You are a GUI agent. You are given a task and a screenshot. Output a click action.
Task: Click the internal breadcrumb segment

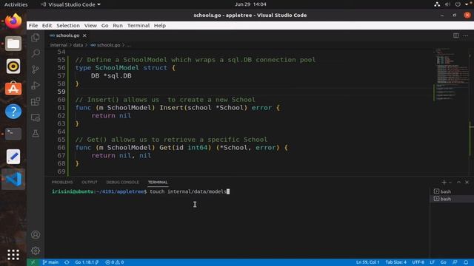[x=59, y=45]
